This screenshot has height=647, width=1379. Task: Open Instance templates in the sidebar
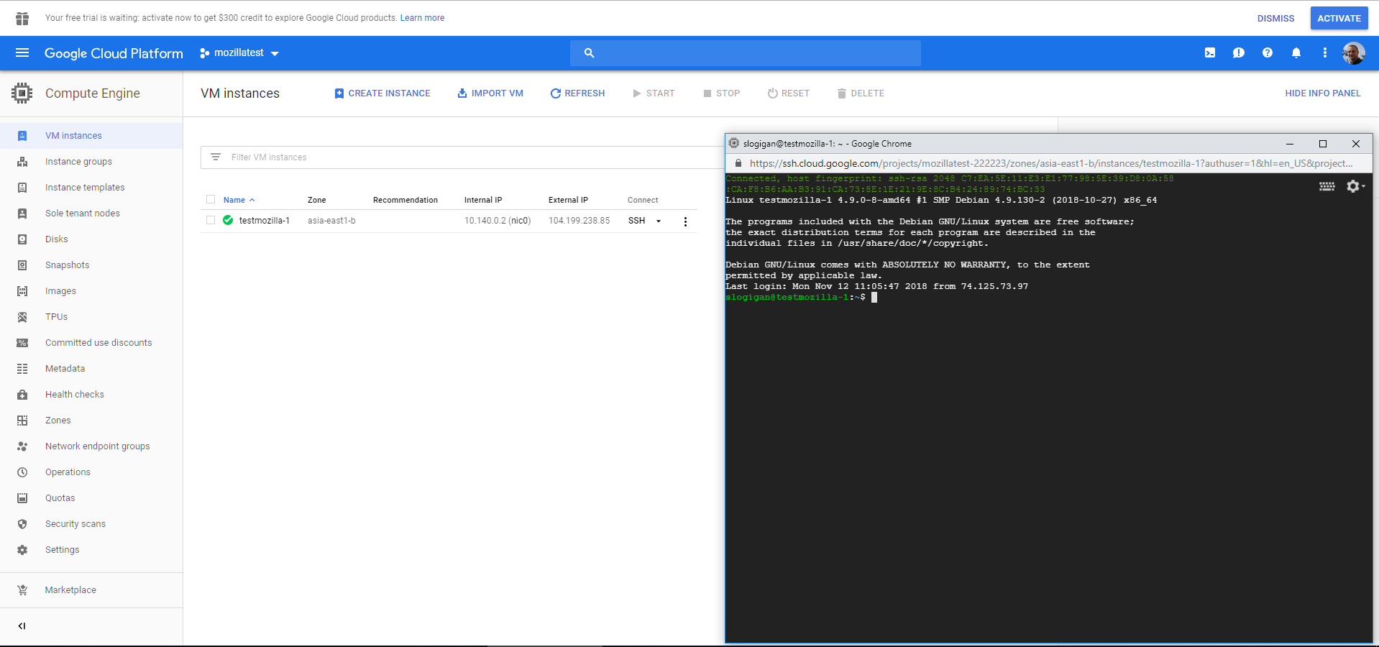91,188
